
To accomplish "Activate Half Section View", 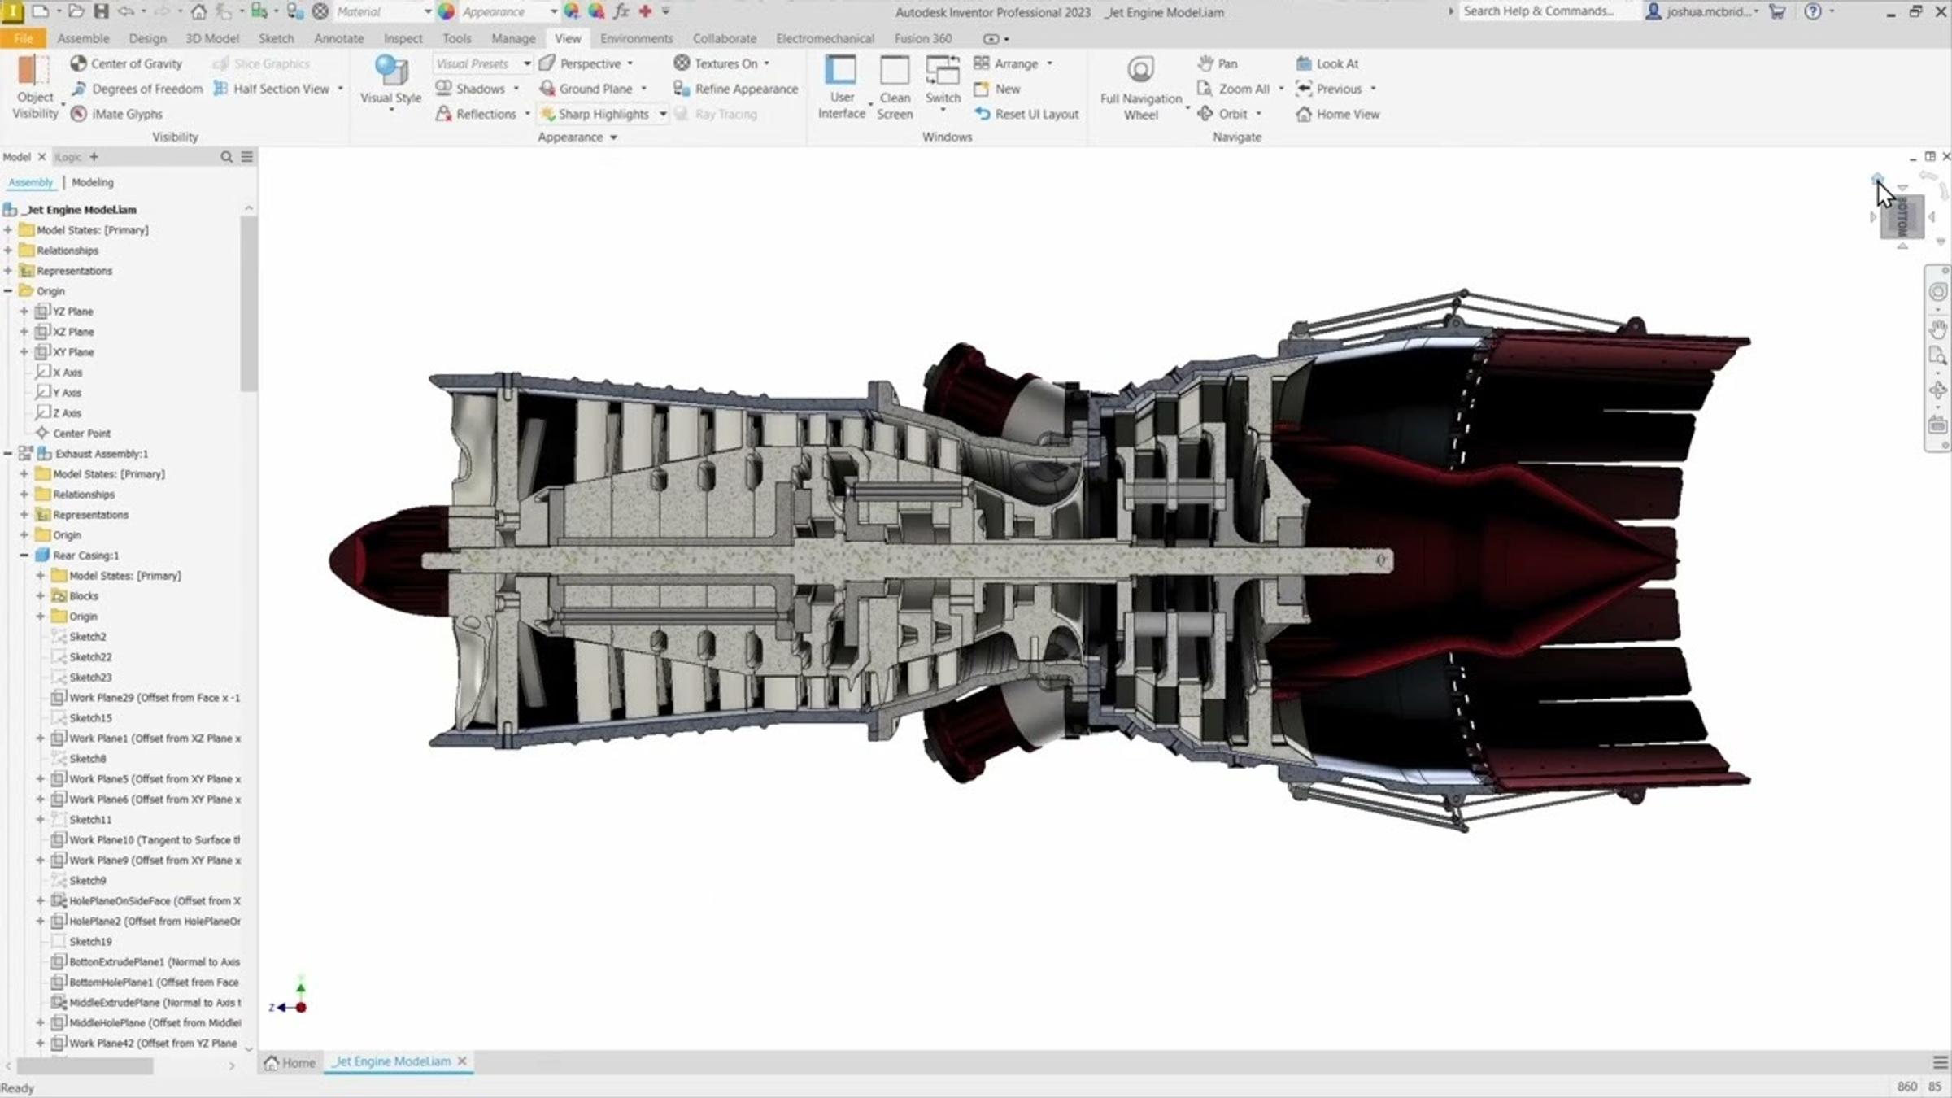I will coord(272,89).
